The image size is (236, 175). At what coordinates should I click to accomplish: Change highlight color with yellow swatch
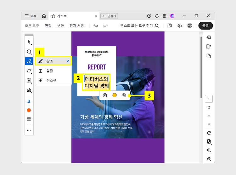tap(115, 95)
